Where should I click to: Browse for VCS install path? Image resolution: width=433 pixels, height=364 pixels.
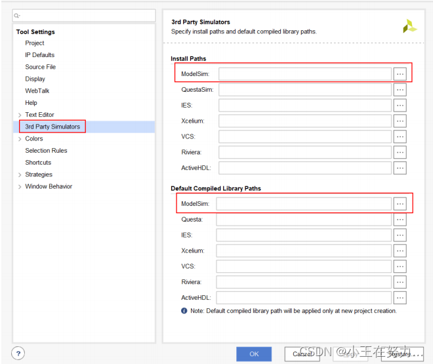coord(400,136)
